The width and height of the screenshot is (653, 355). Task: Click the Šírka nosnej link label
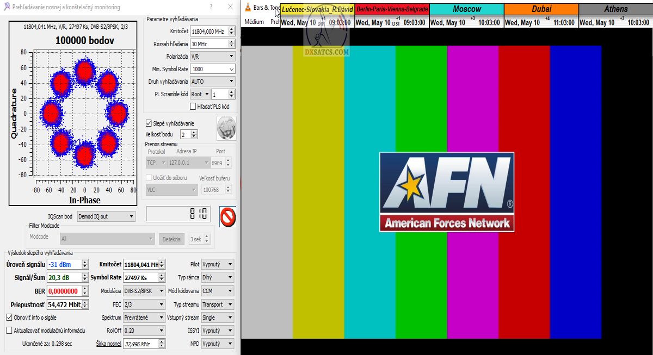pos(108,344)
